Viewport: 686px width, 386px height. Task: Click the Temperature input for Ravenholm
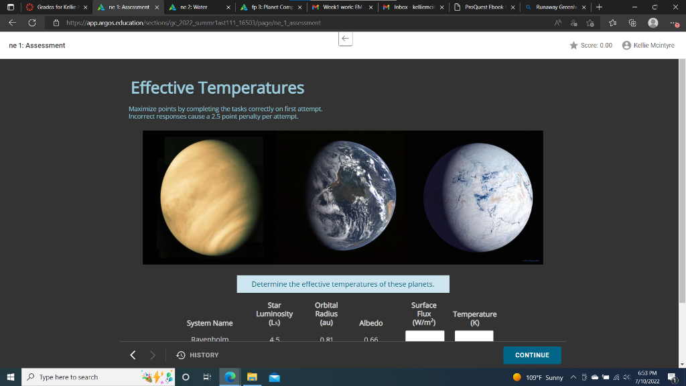point(474,336)
